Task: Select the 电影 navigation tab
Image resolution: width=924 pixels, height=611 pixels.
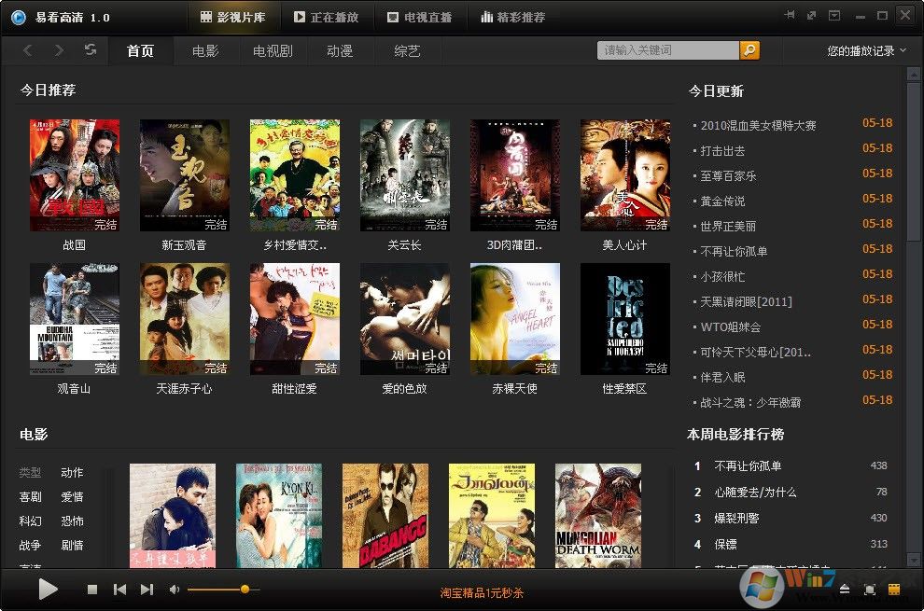Action: (x=205, y=50)
